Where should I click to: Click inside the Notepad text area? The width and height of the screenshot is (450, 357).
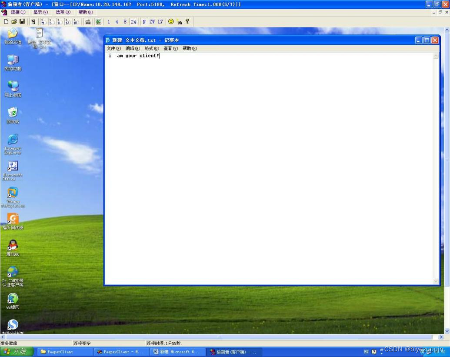click(x=269, y=168)
